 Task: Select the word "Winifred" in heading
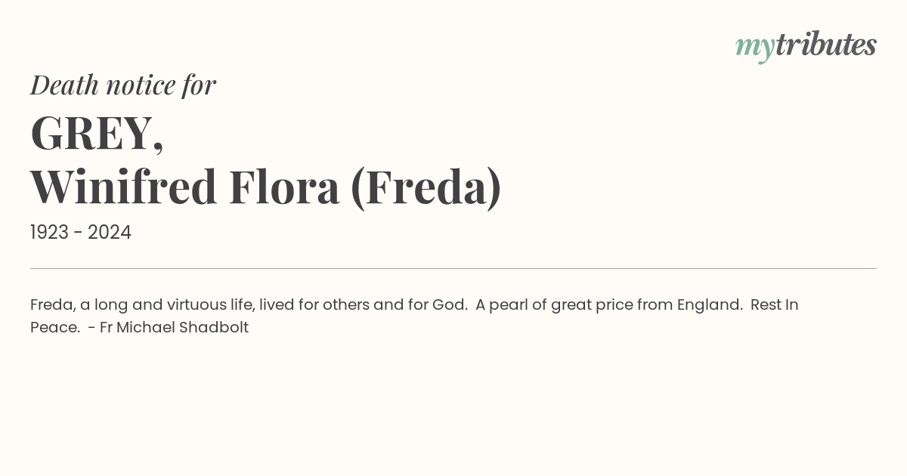(124, 187)
